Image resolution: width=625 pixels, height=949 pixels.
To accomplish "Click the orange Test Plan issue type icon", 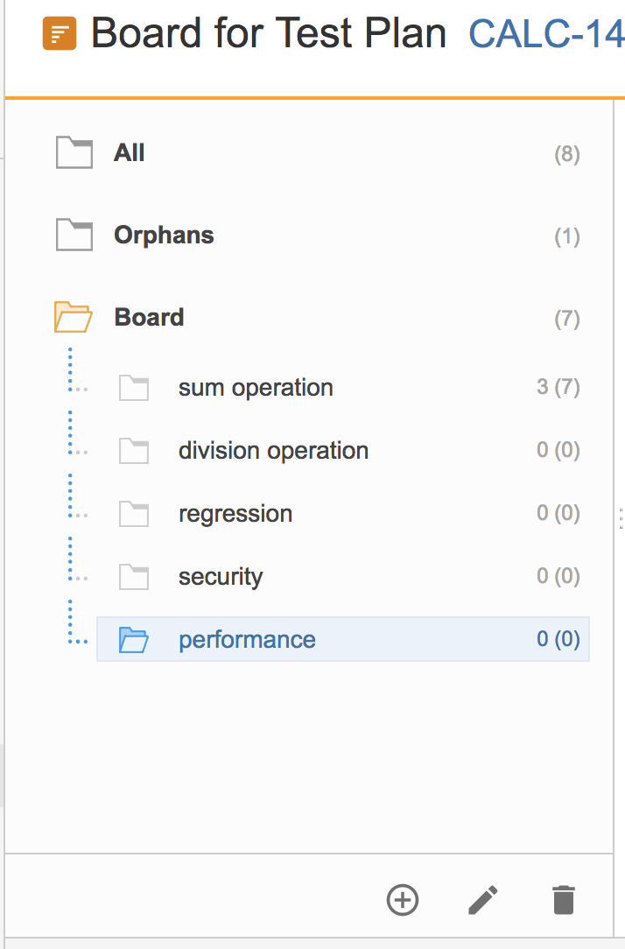I will pos(60,33).
